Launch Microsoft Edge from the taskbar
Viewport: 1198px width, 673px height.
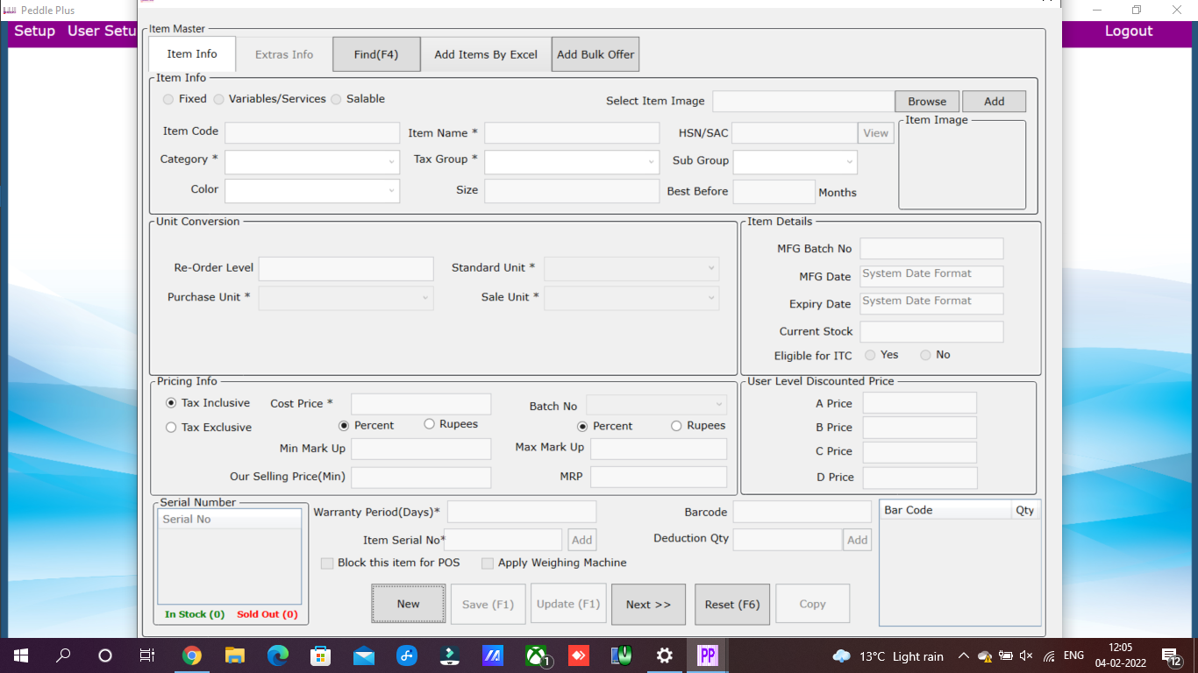(x=277, y=655)
